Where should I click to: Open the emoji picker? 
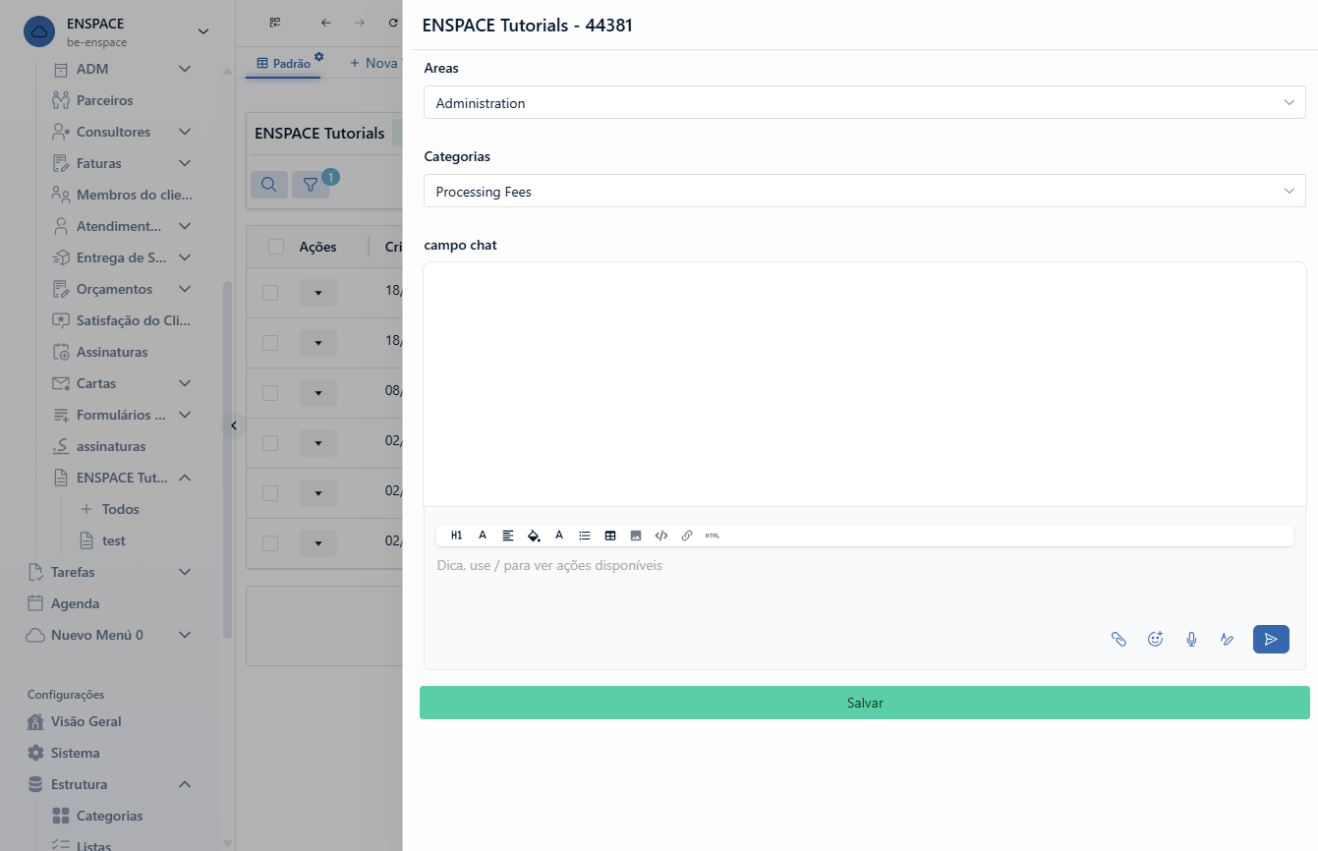click(x=1156, y=639)
